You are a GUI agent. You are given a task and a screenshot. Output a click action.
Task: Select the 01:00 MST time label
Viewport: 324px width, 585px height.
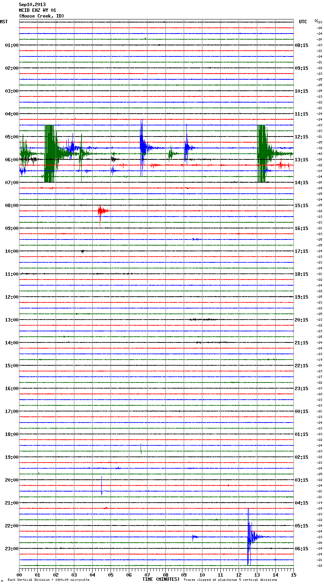pos(12,45)
